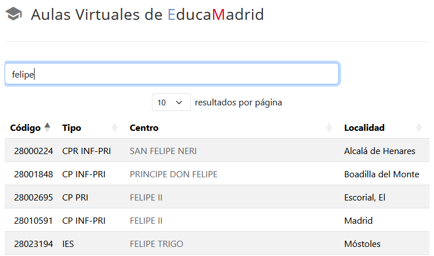Click the Centro column sort arrows
The image size is (434, 256).
[x=329, y=127]
